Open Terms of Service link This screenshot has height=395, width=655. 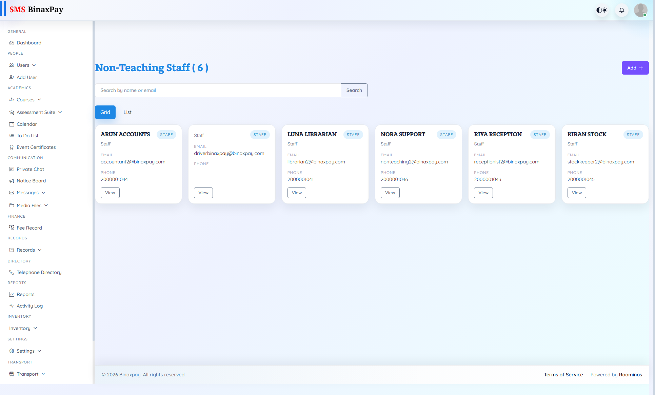(563, 375)
